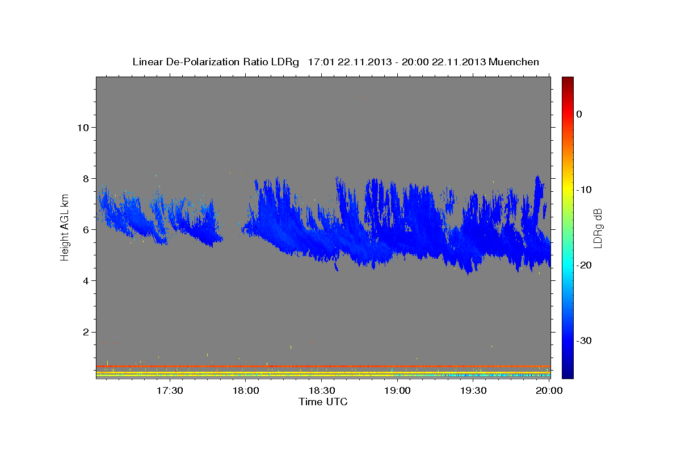Click the 'Time UTC' x-axis label
This screenshot has width=681, height=454.
(323, 402)
